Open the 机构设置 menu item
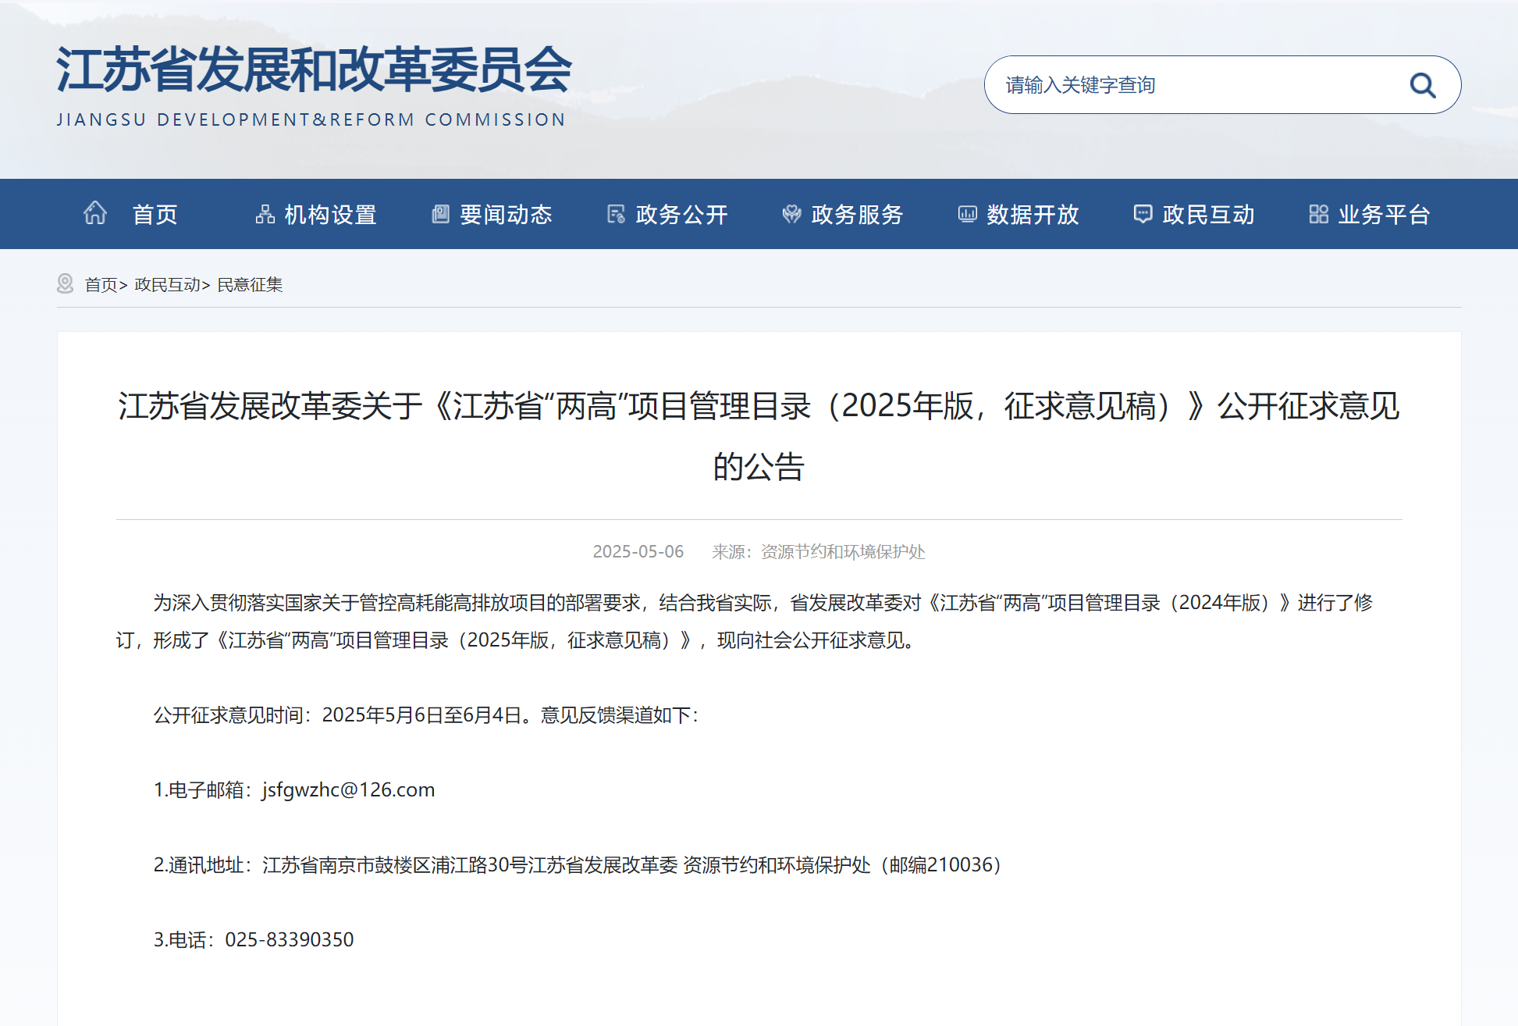This screenshot has height=1026, width=1518. tap(330, 215)
